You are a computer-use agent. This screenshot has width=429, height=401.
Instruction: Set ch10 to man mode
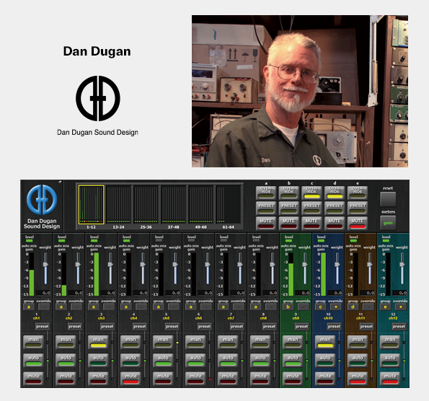[x=325, y=342]
